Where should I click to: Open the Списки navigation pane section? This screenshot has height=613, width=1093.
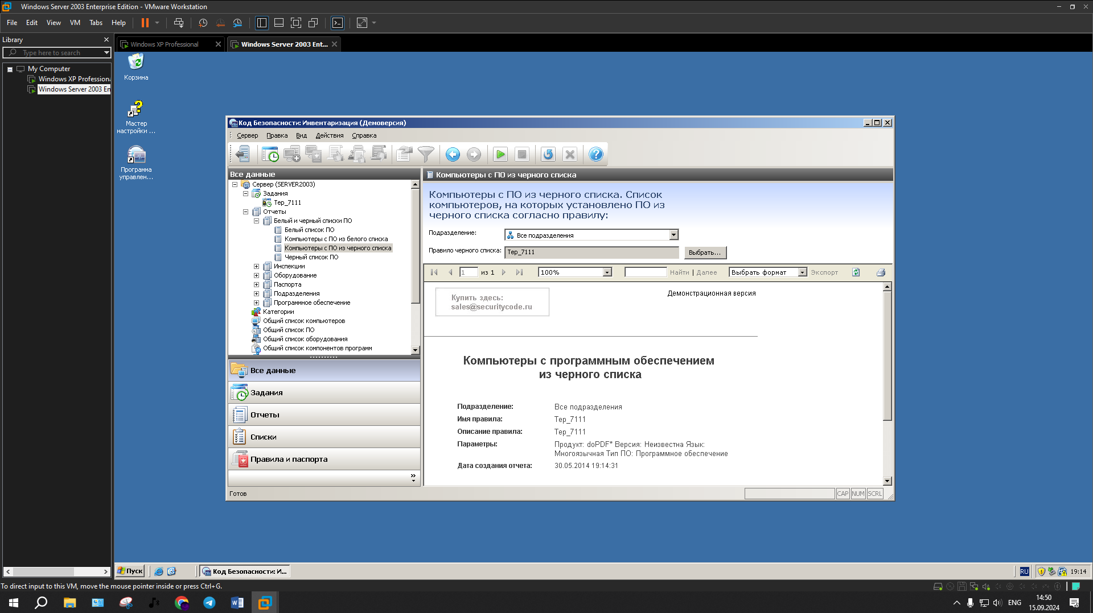point(324,437)
